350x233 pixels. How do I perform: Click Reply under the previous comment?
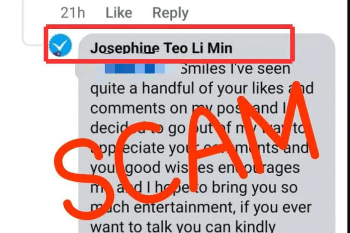pos(170,13)
